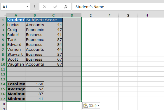This screenshot has width=164, height=110.
Task: Select the cell containing Scott
Action: pyautogui.click(x=16, y=59)
